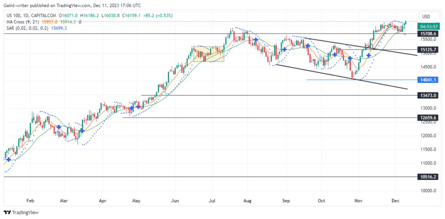The image size is (445, 219).
Task: Click the Jun label on the time axis
Action: click(175, 201)
